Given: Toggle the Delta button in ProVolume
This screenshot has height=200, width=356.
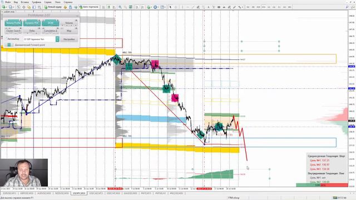Looking at the screenshot, I should coord(32,31).
